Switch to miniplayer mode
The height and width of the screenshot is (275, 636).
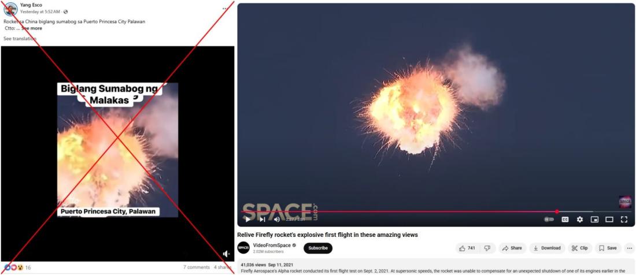coord(594,220)
